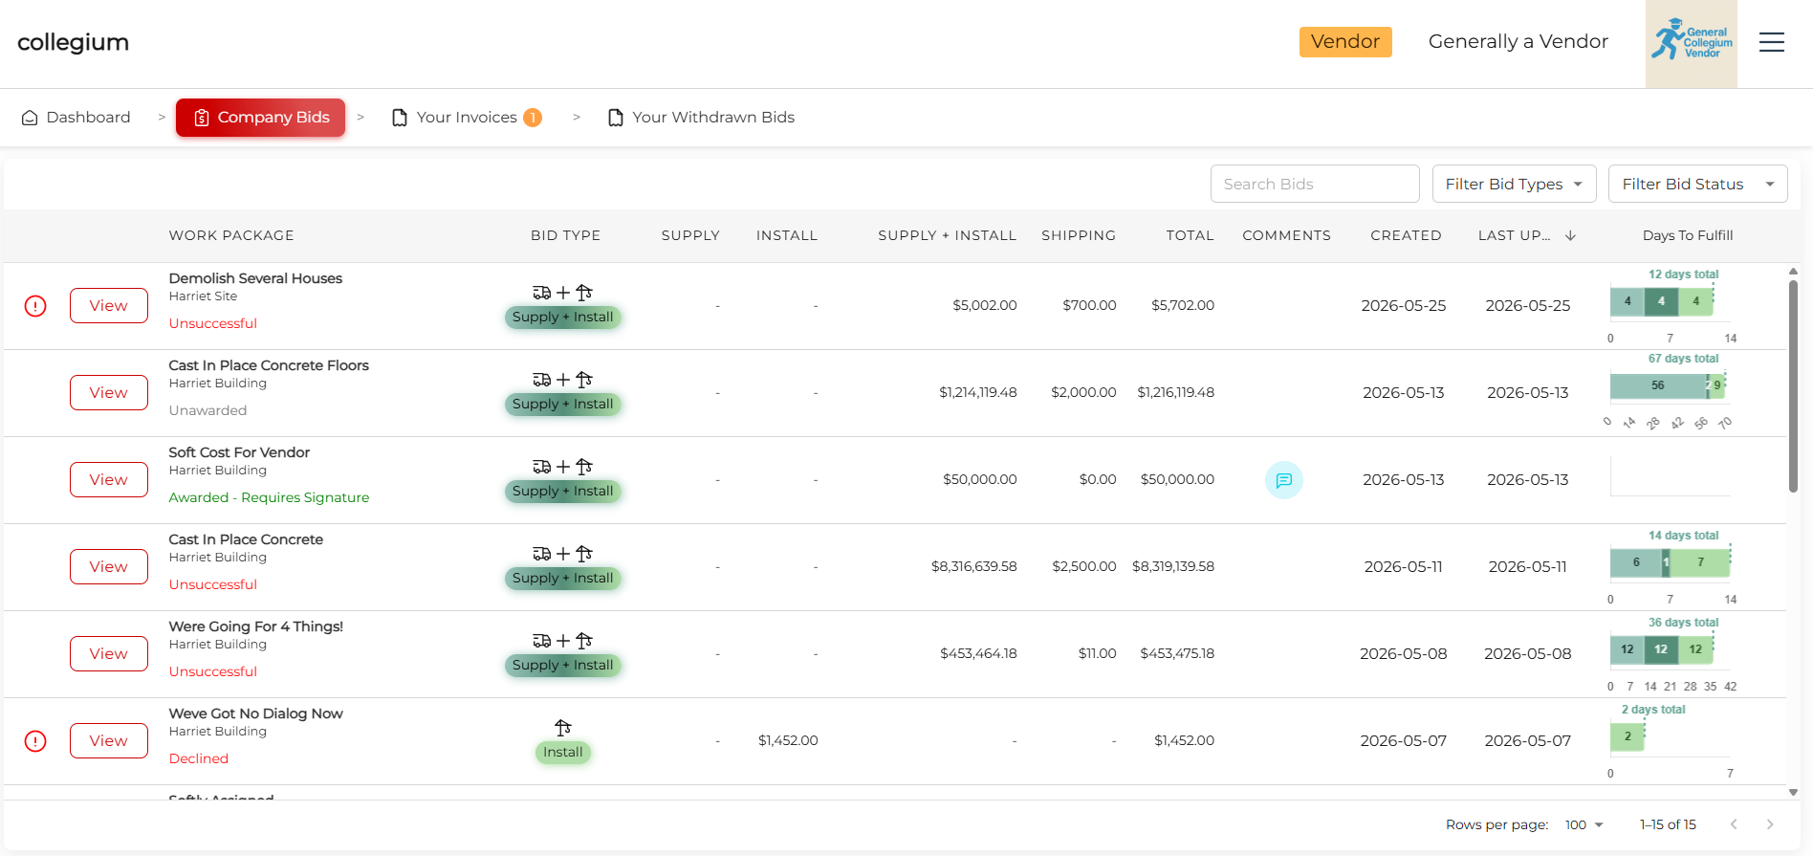This screenshot has height=856, width=1813.
Task: Click the 56-day segment in the fulfill bar
Action: [1658, 385]
